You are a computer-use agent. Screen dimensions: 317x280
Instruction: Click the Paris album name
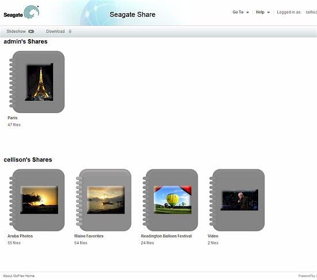coord(13,118)
